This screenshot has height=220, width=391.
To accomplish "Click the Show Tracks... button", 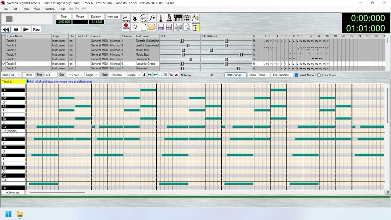I will (258, 75).
